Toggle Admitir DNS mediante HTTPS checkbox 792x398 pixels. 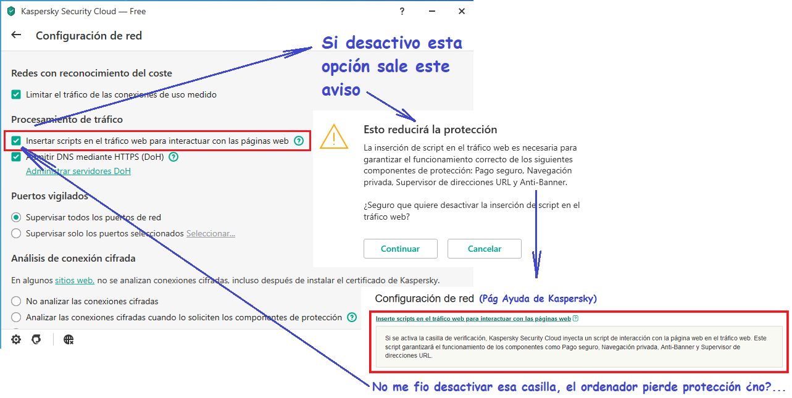point(16,157)
